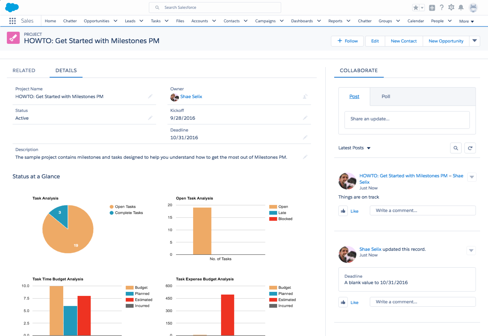Toggle Follow on this project

point(348,41)
